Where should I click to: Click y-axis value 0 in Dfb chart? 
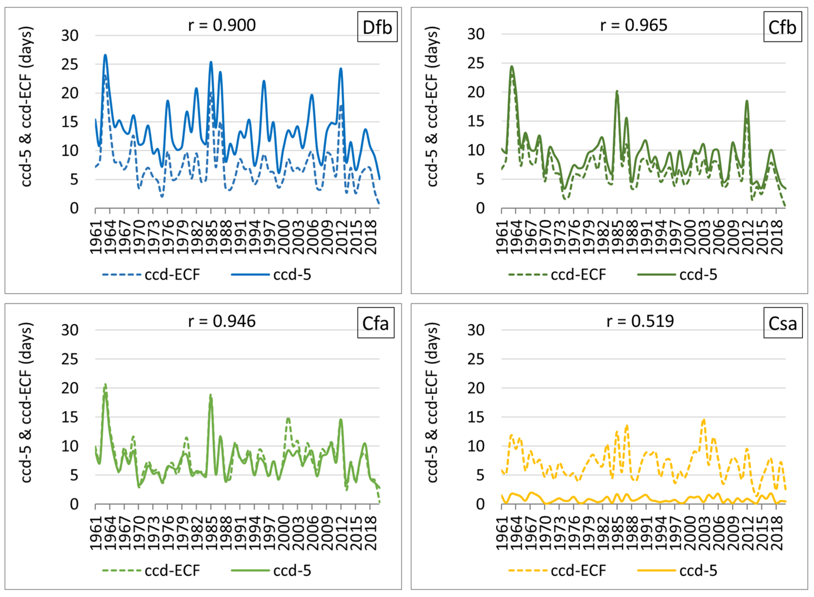tap(74, 208)
